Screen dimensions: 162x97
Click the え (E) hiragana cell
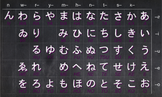[x=145, y=68]
